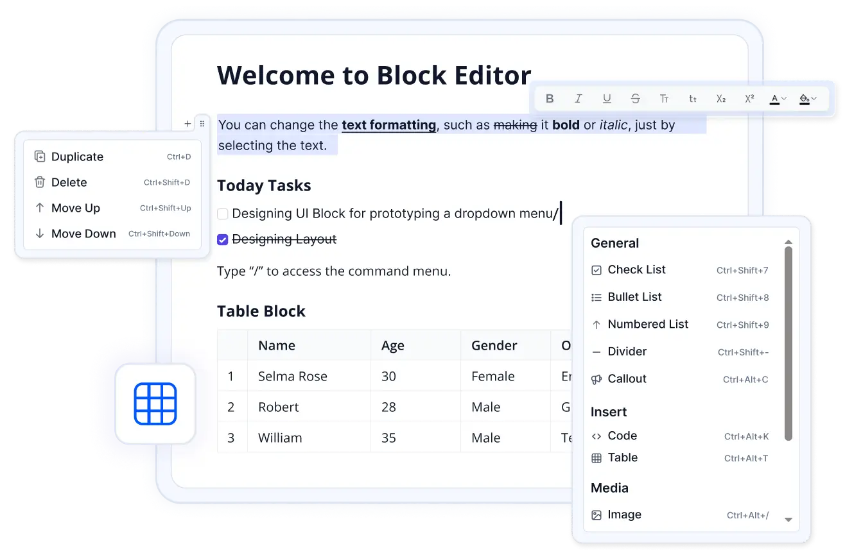845x553 pixels.
Task: Click the Duplicate block icon
Action: point(38,157)
